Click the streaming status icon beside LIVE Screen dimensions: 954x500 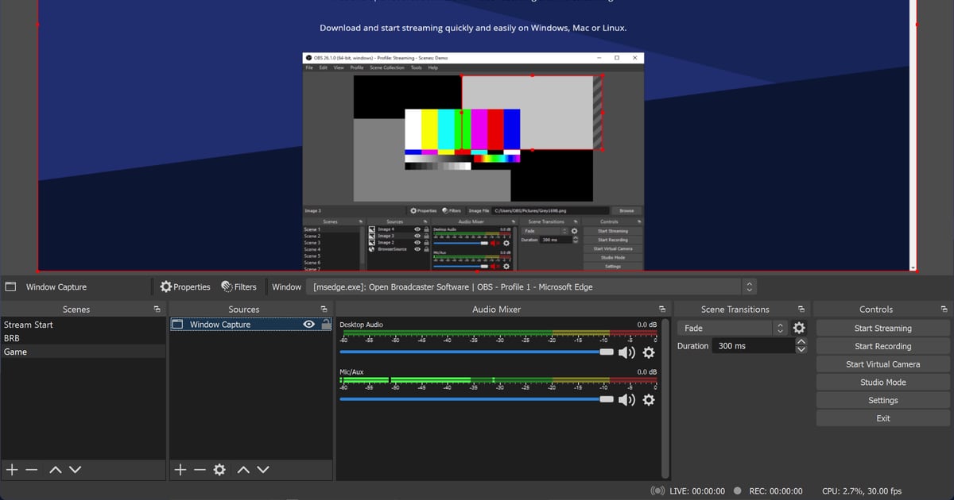657,490
